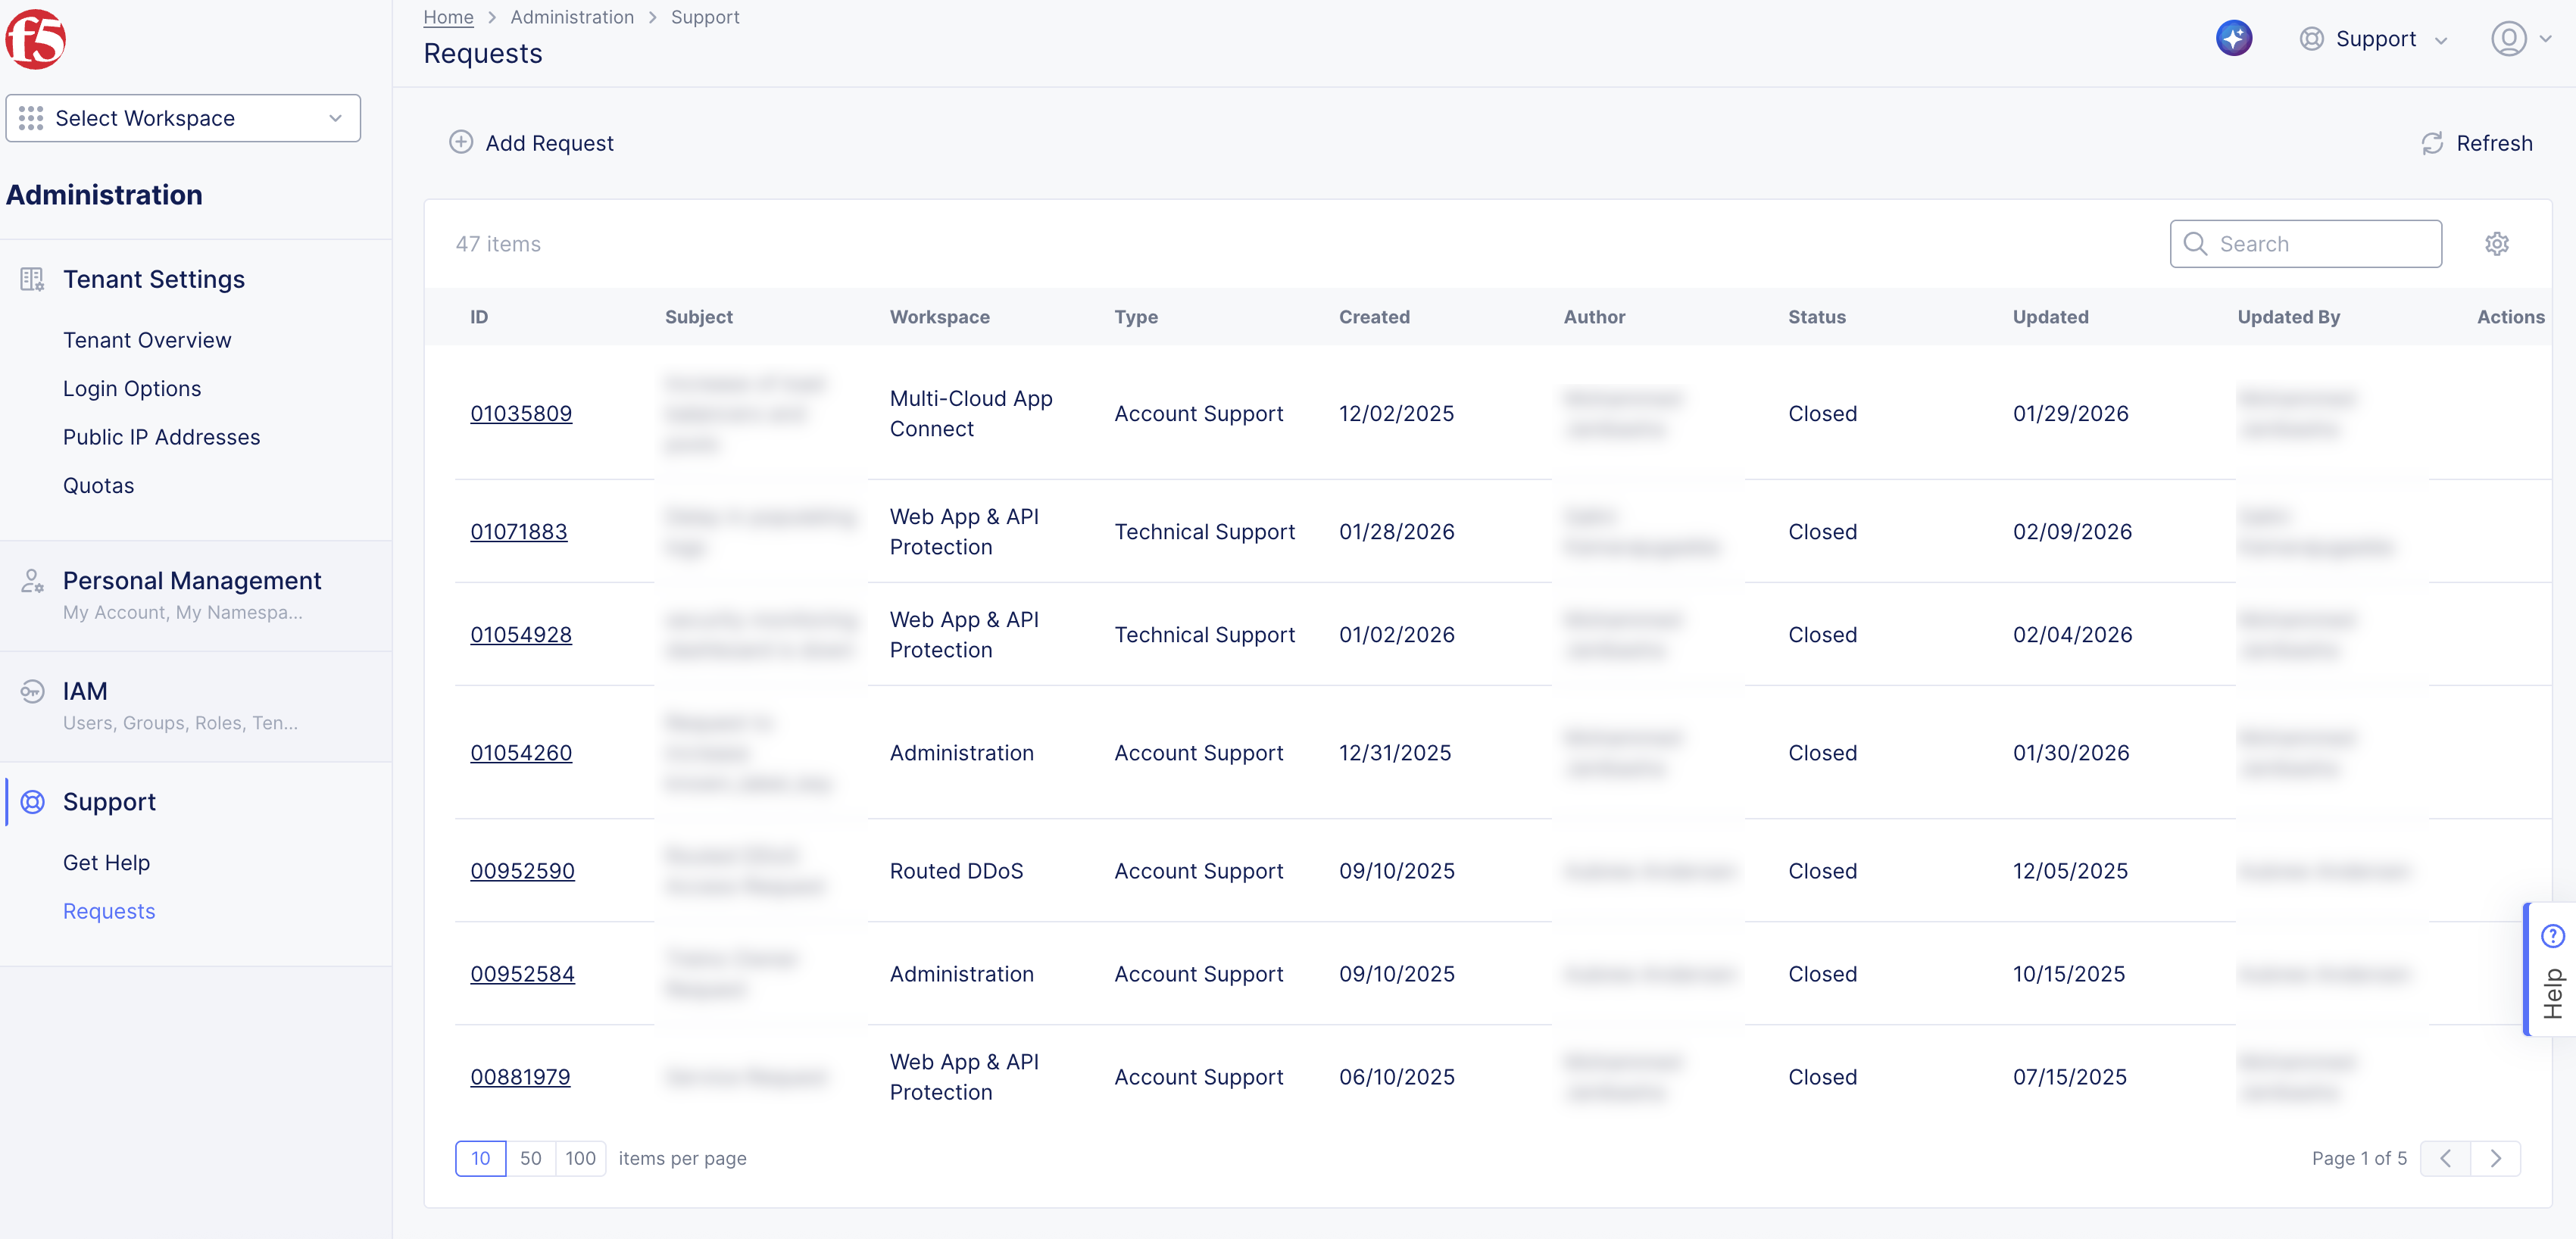Expand the Select Workspace dropdown
The height and width of the screenshot is (1239, 2576).
[x=335, y=118]
